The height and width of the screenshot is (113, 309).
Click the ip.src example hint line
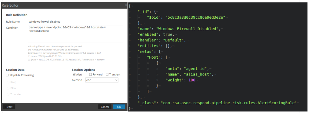point(66,60)
